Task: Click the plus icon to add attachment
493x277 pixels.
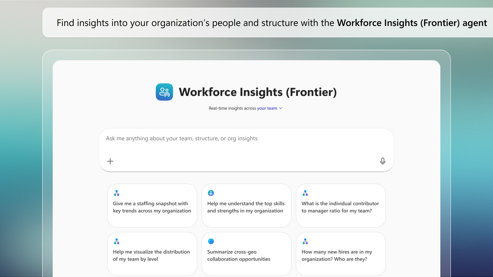Action: tap(110, 161)
